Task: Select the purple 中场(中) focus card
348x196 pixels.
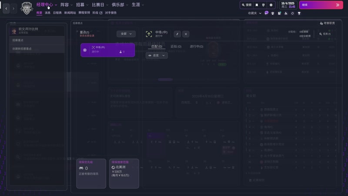Action: point(107,50)
